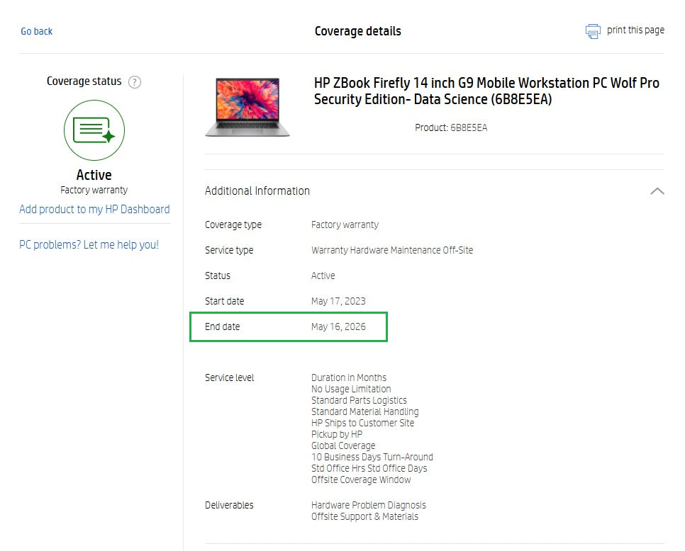Click the Hardware Problem Diagnosis deliverable
The height and width of the screenshot is (551, 685).
(x=368, y=505)
